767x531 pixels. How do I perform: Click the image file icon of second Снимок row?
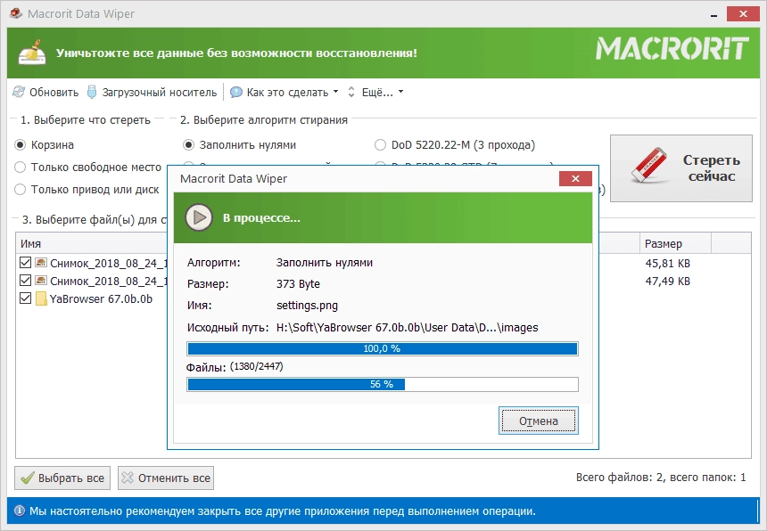(x=41, y=281)
